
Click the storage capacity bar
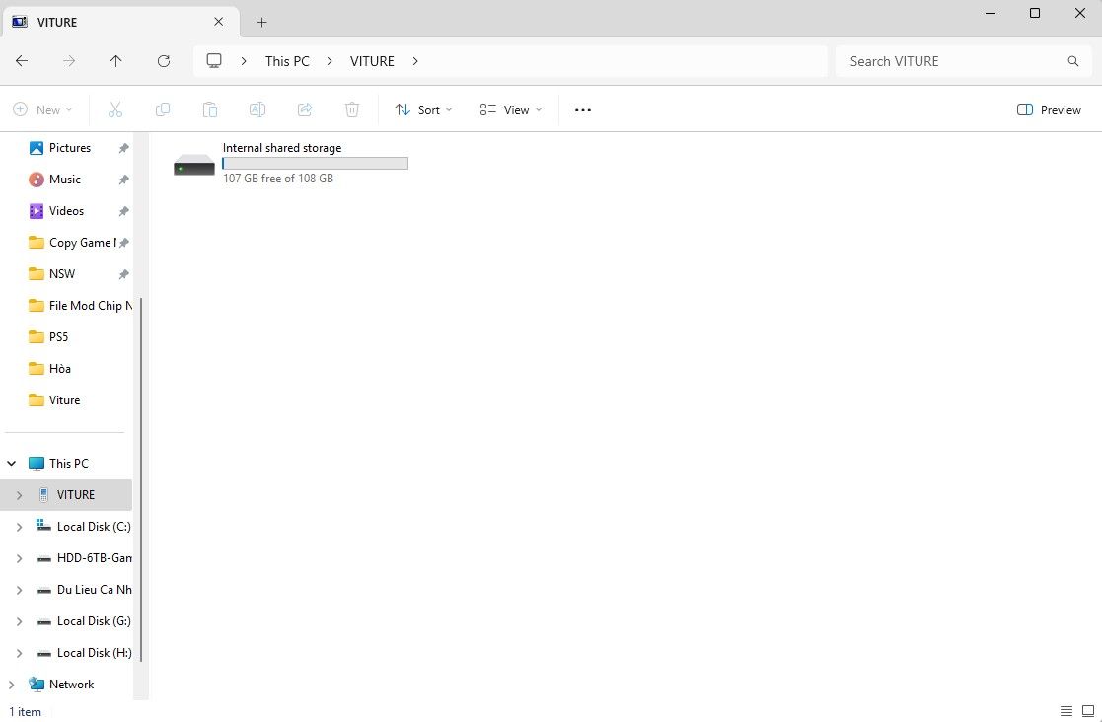315,163
